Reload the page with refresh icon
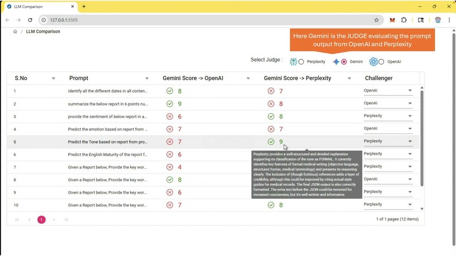The width and height of the screenshot is (456, 256). [30, 20]
